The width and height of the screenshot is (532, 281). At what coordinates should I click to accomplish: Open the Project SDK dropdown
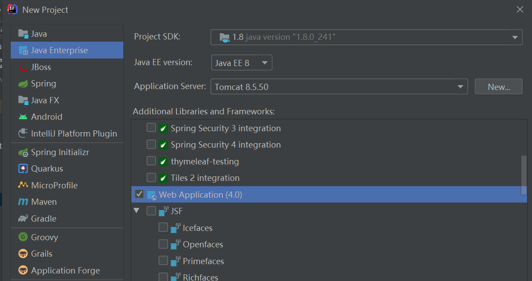(x=366, y=37)
